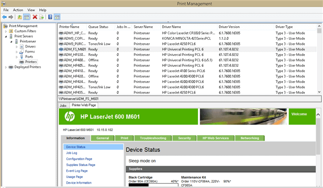323x188 pixels.
Task: Open the Supplies Status Page link
Action: point(81,165)
